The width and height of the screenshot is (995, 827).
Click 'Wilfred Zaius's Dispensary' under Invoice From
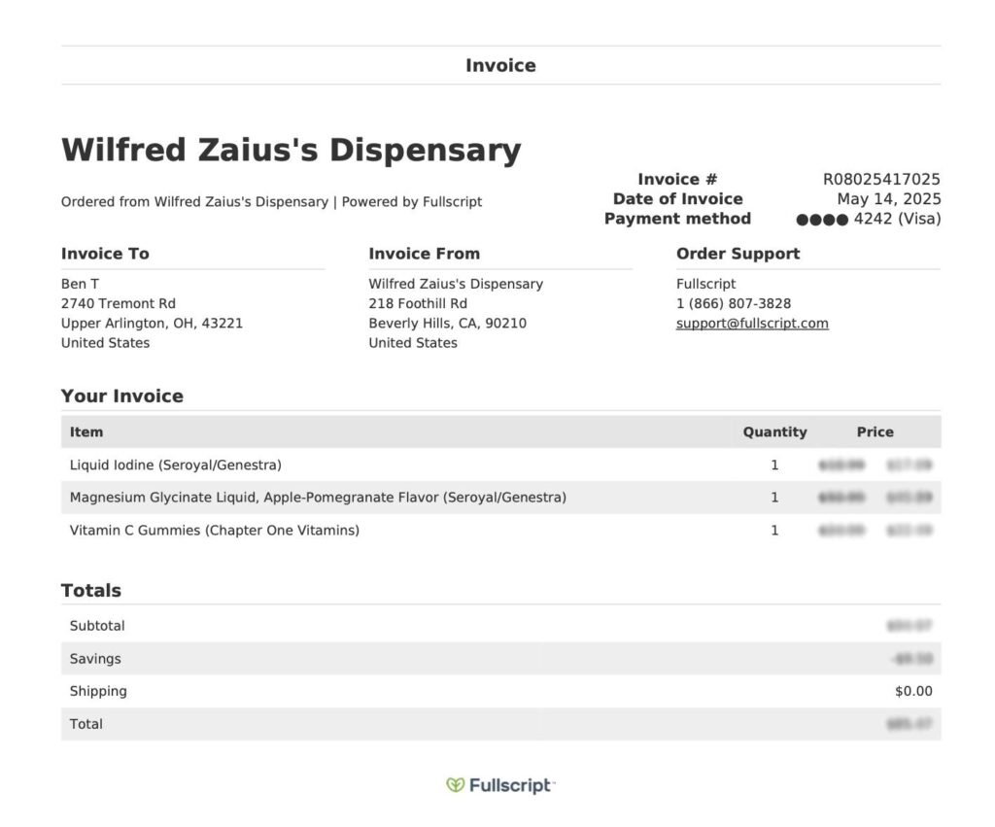point(456,284)
